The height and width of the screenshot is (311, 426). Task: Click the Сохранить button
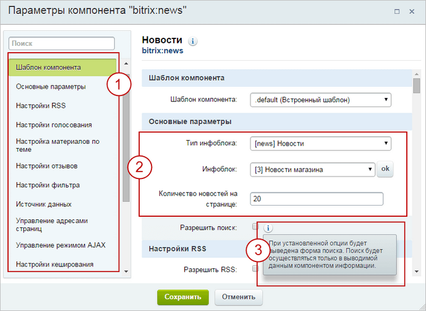coord(183,297)
